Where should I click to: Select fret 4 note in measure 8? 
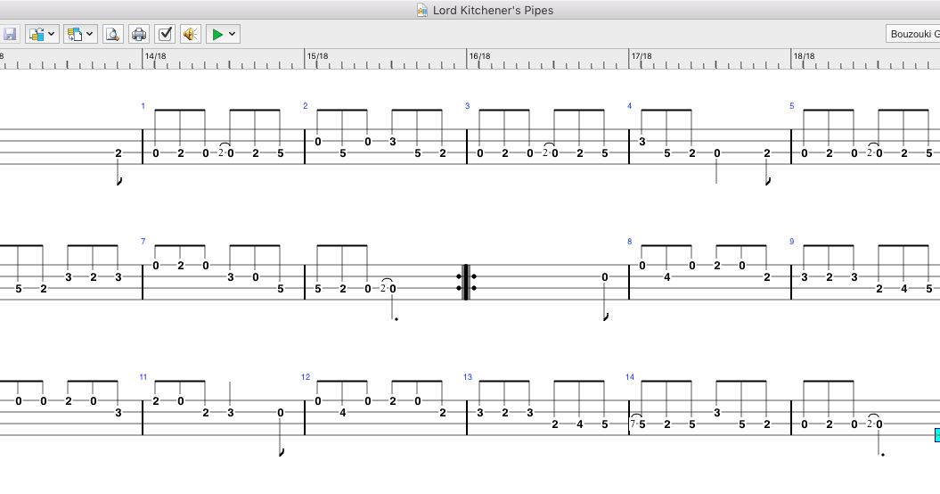[667, 277]
